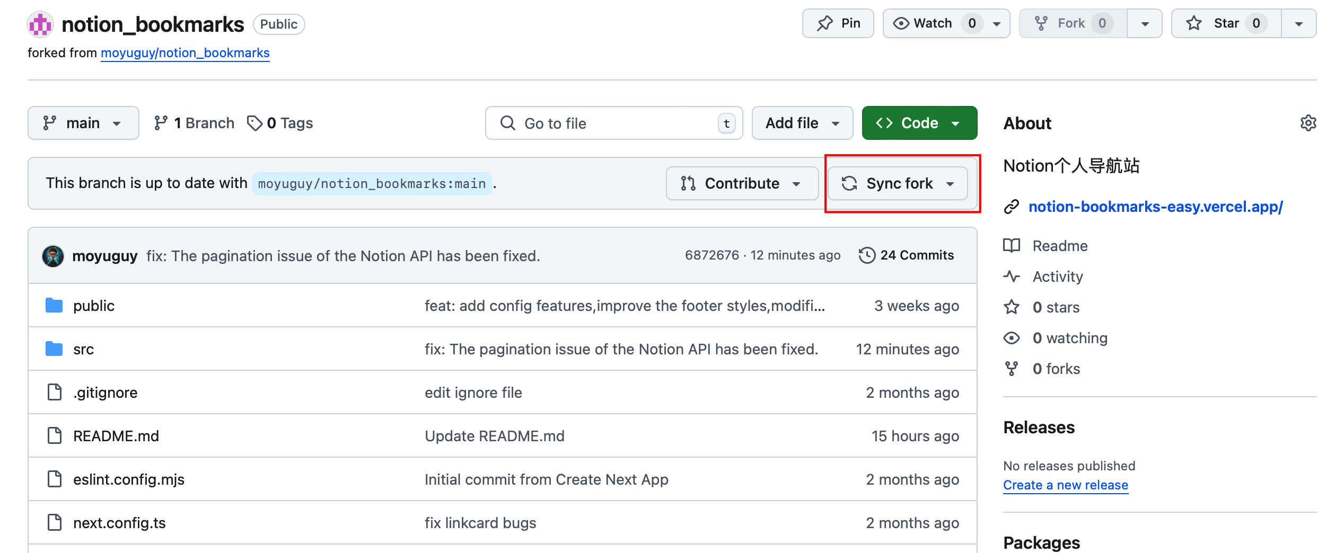This screenshot has width=1335, height=553.
Task: Open the 'Update README.md' commit
Action: point(495,436)
